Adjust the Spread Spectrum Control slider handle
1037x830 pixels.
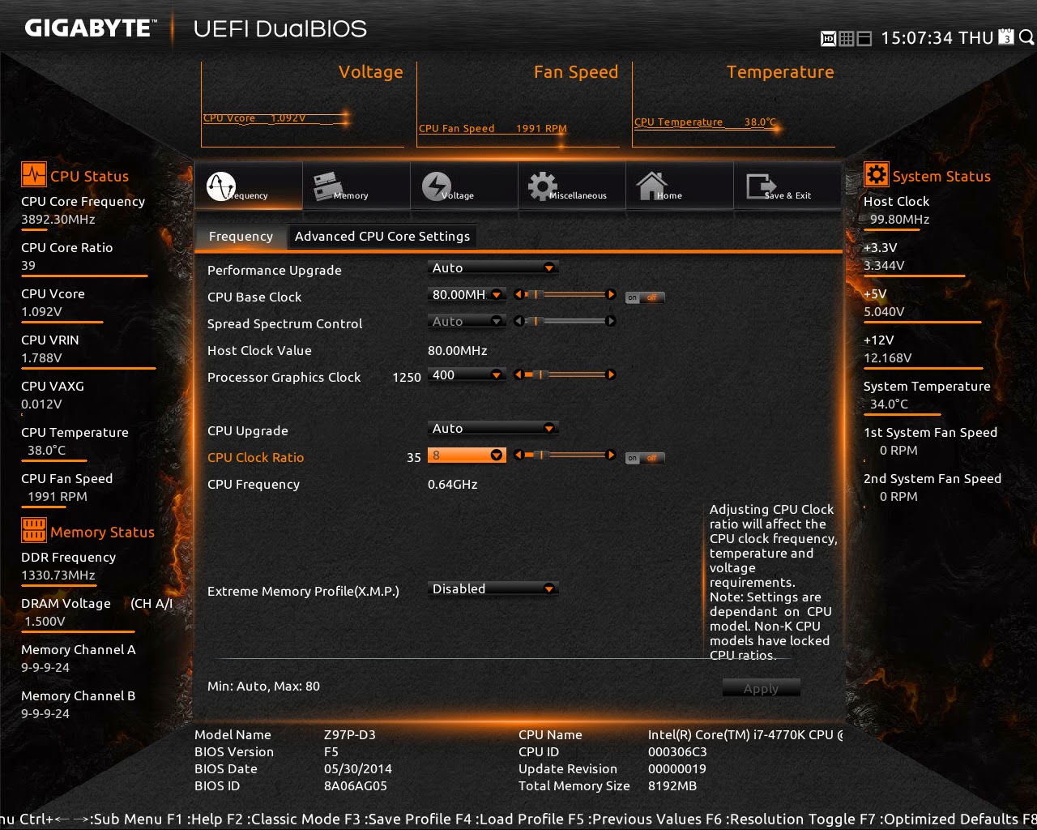[536, 322]
